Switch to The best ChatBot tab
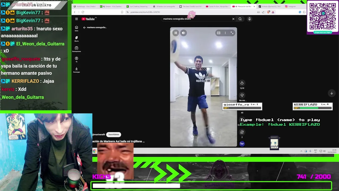Screen dimensions: 339x191 coord(191,6)
